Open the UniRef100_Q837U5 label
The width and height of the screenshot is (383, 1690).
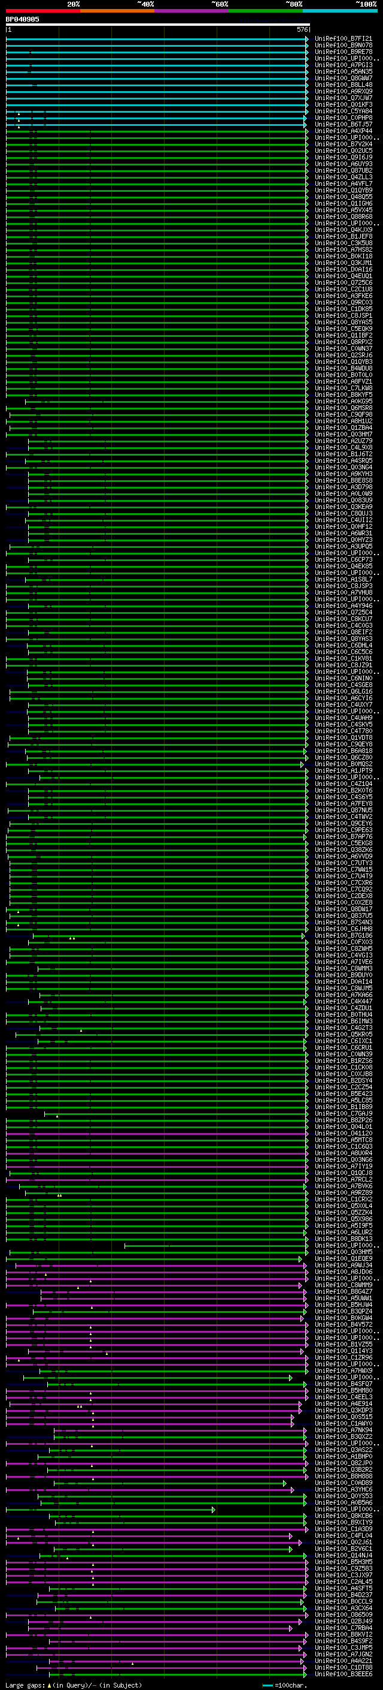(344, 916)
